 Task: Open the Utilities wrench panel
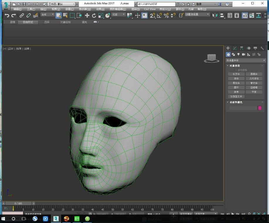(262, 48)
